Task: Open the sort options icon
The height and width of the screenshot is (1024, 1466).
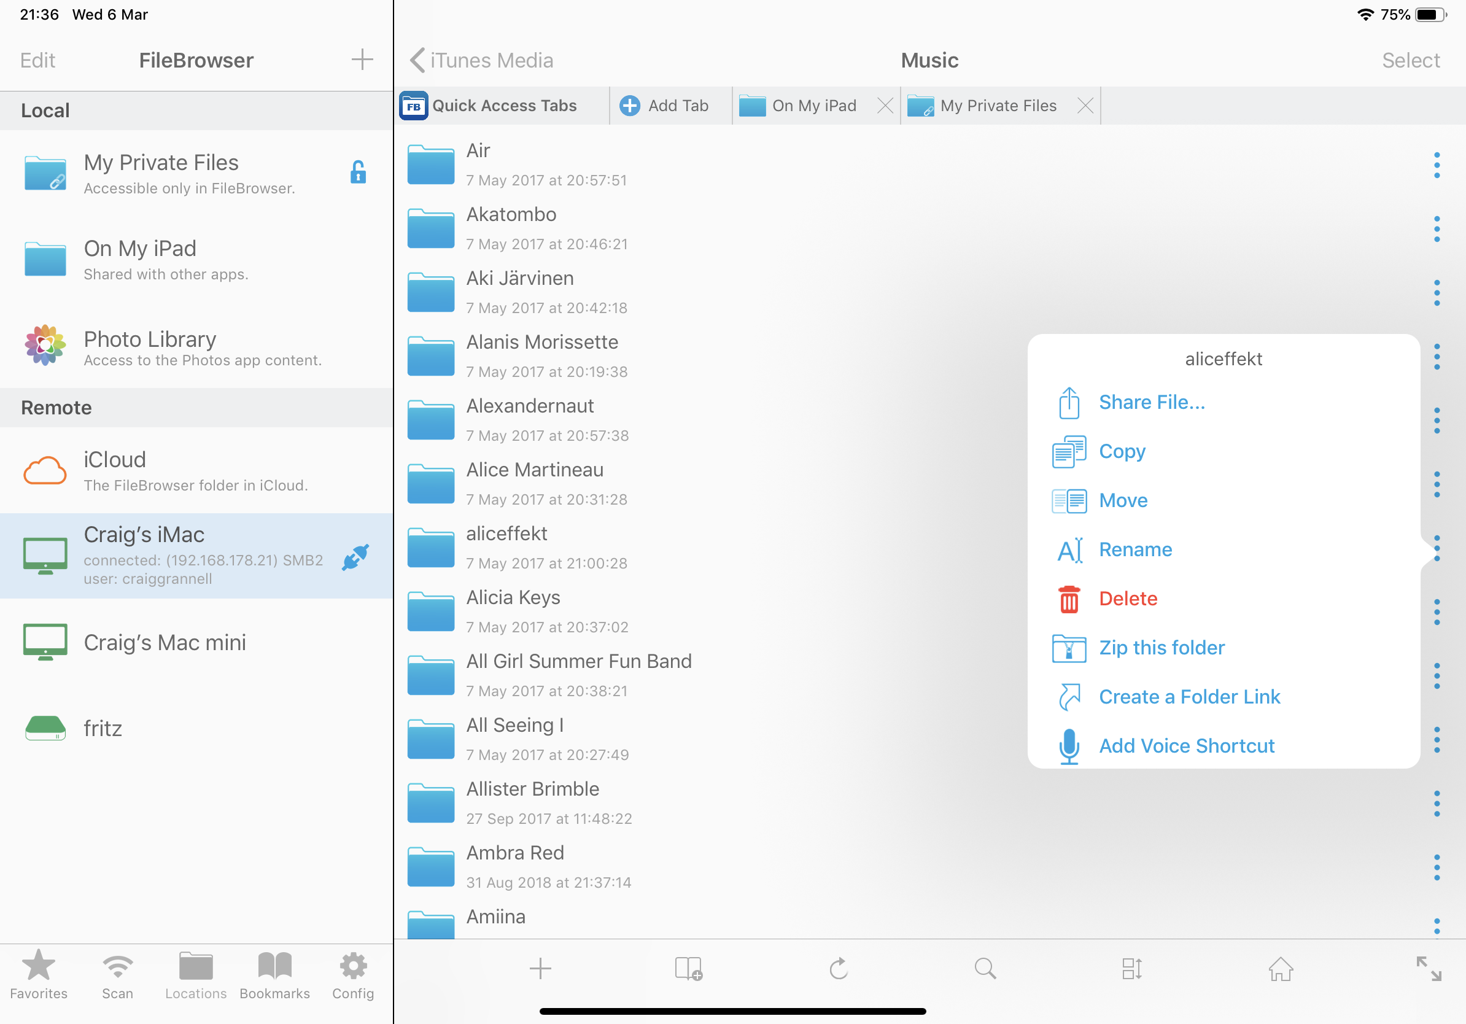Action: [1132, 969]
